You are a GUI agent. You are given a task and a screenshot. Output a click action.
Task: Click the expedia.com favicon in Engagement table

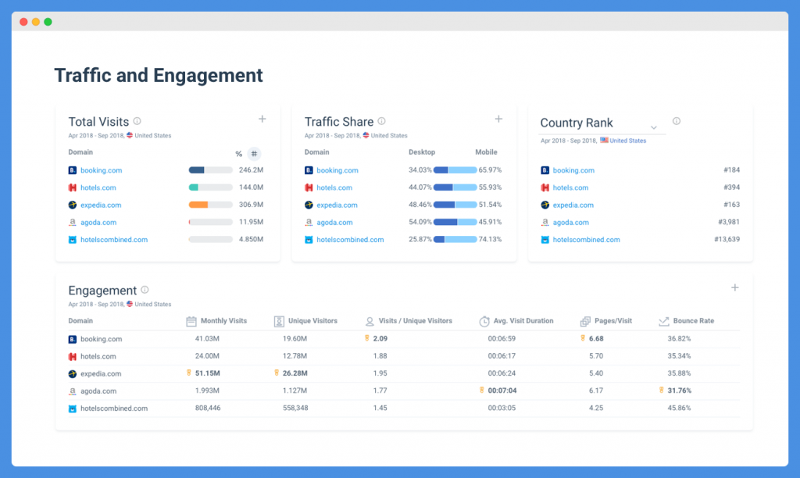[73, 374]
